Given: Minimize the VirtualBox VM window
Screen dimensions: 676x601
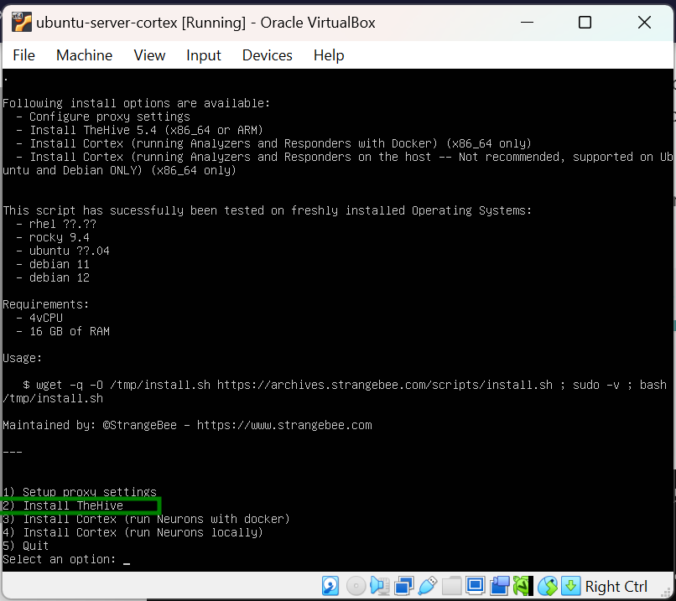Looking at the screenshot, I should pos(527,23).
